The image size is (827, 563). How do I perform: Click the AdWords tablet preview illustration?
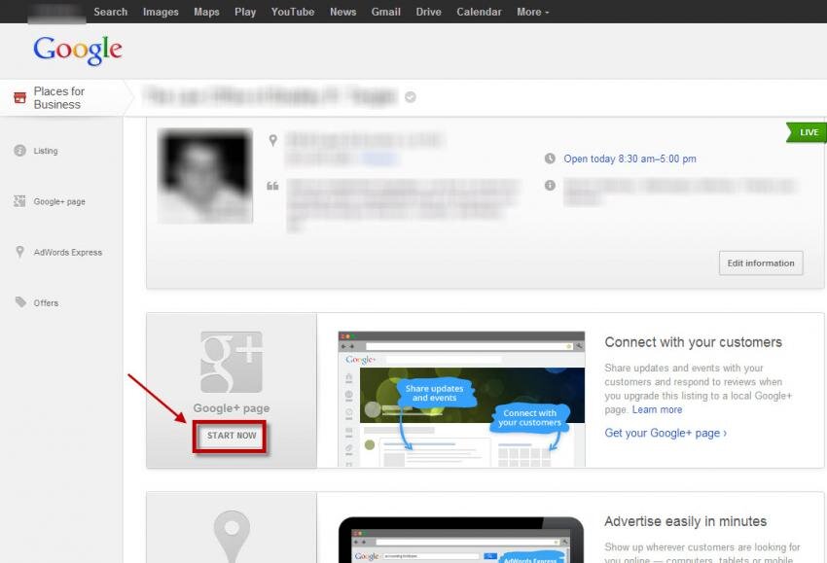461,540
